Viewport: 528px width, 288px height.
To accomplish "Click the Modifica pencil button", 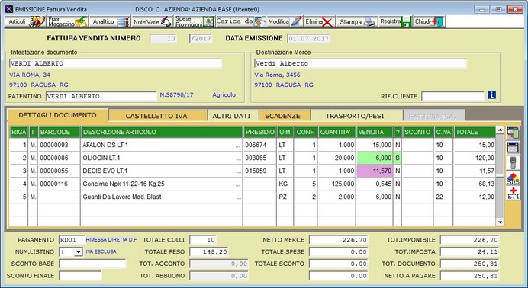I will coord(285,22).
